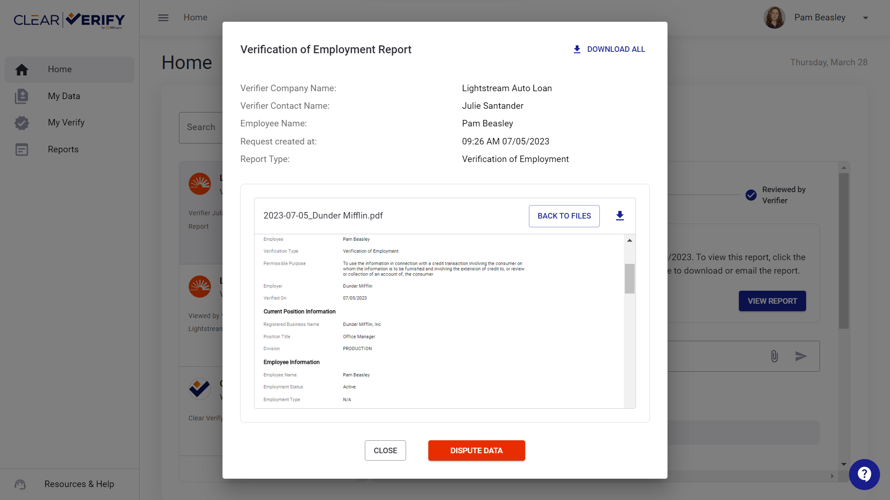Click the Pam Beasley name in header
The image size is (890, 500).
(x=820, y=18)
